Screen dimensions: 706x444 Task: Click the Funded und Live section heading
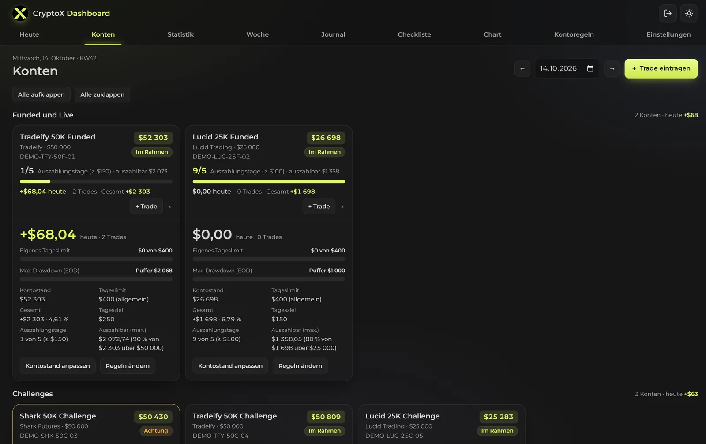43,115
